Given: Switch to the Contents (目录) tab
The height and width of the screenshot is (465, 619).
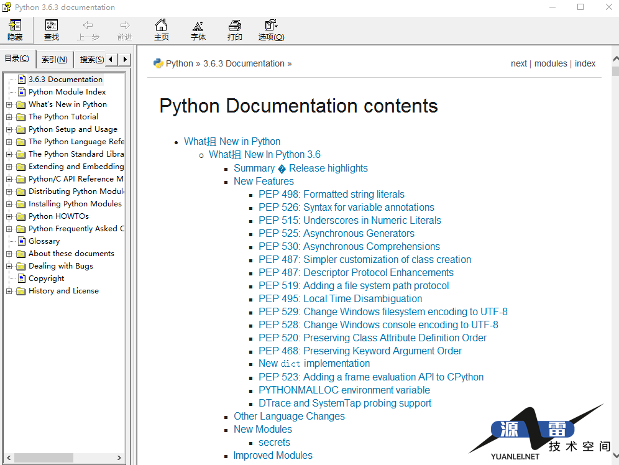Looking at the screenshot, I should tap(17, 58).
